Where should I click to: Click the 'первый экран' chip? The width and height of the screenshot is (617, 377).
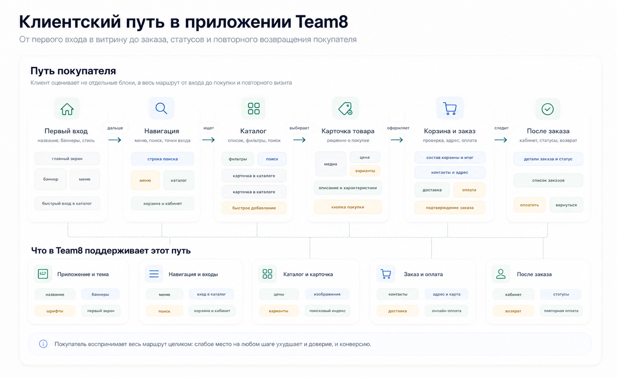tap(101, 311)
